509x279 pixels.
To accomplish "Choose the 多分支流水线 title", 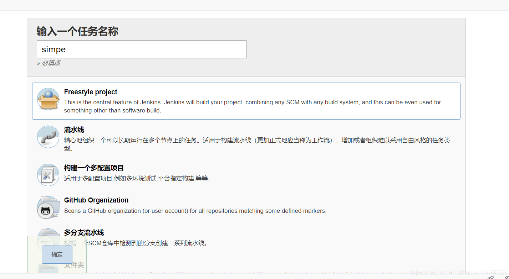I will coord(84,232).
